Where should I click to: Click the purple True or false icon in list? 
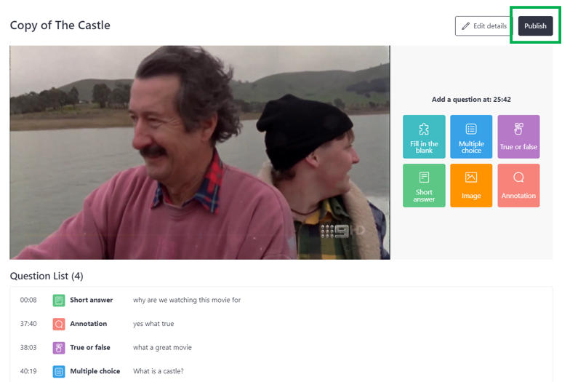59,348
